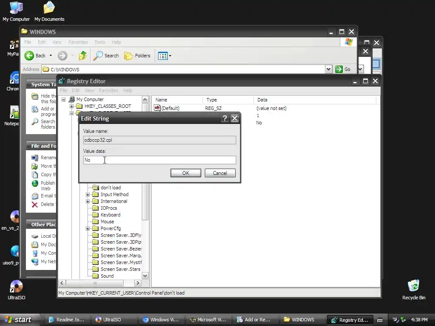Click the Search folders magnifier icon
The height and width of the screenshot is (326, 435).
pos(35,122)
